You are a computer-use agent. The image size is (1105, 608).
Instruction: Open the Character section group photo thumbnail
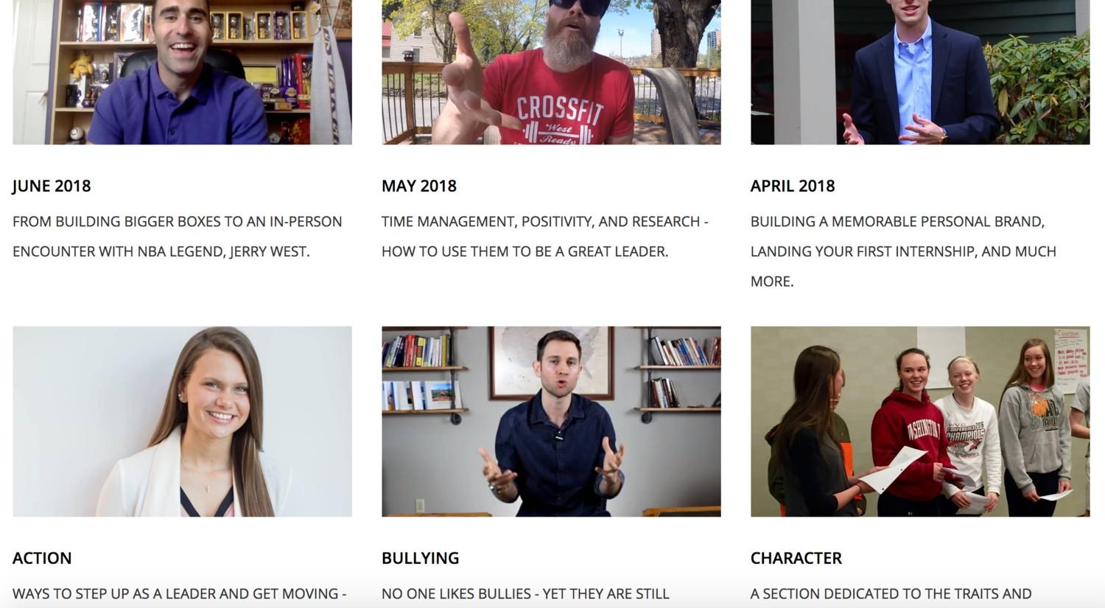920,422
